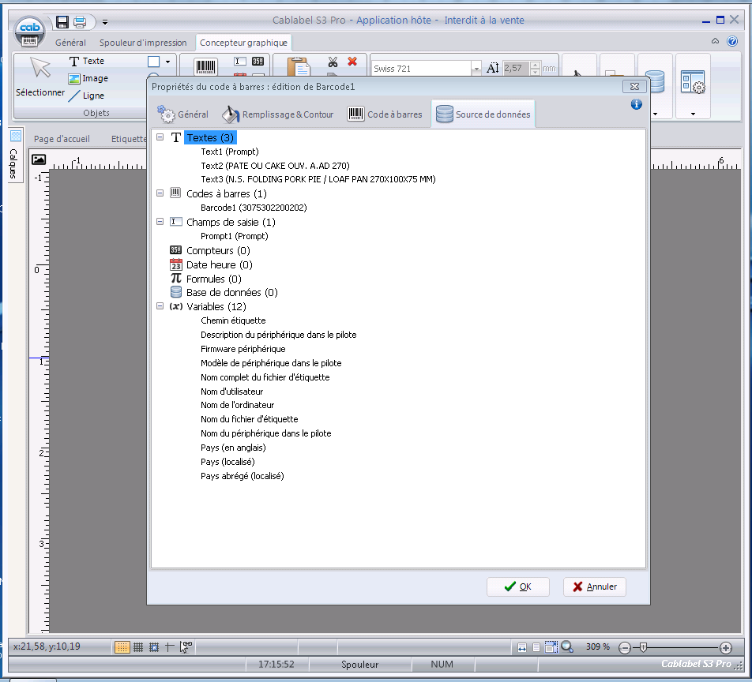
Task: Zoom out with the minus button
Action: point(624,648)
